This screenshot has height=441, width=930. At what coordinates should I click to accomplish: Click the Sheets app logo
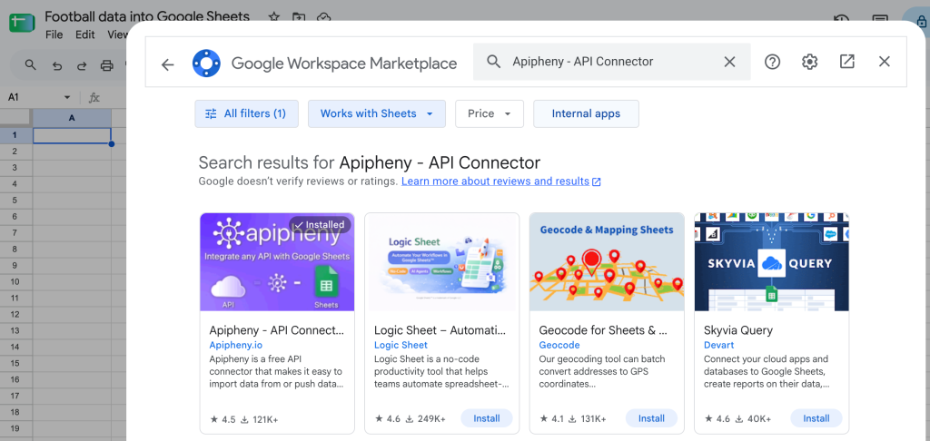pyautogui.click(x=22, y=23)
